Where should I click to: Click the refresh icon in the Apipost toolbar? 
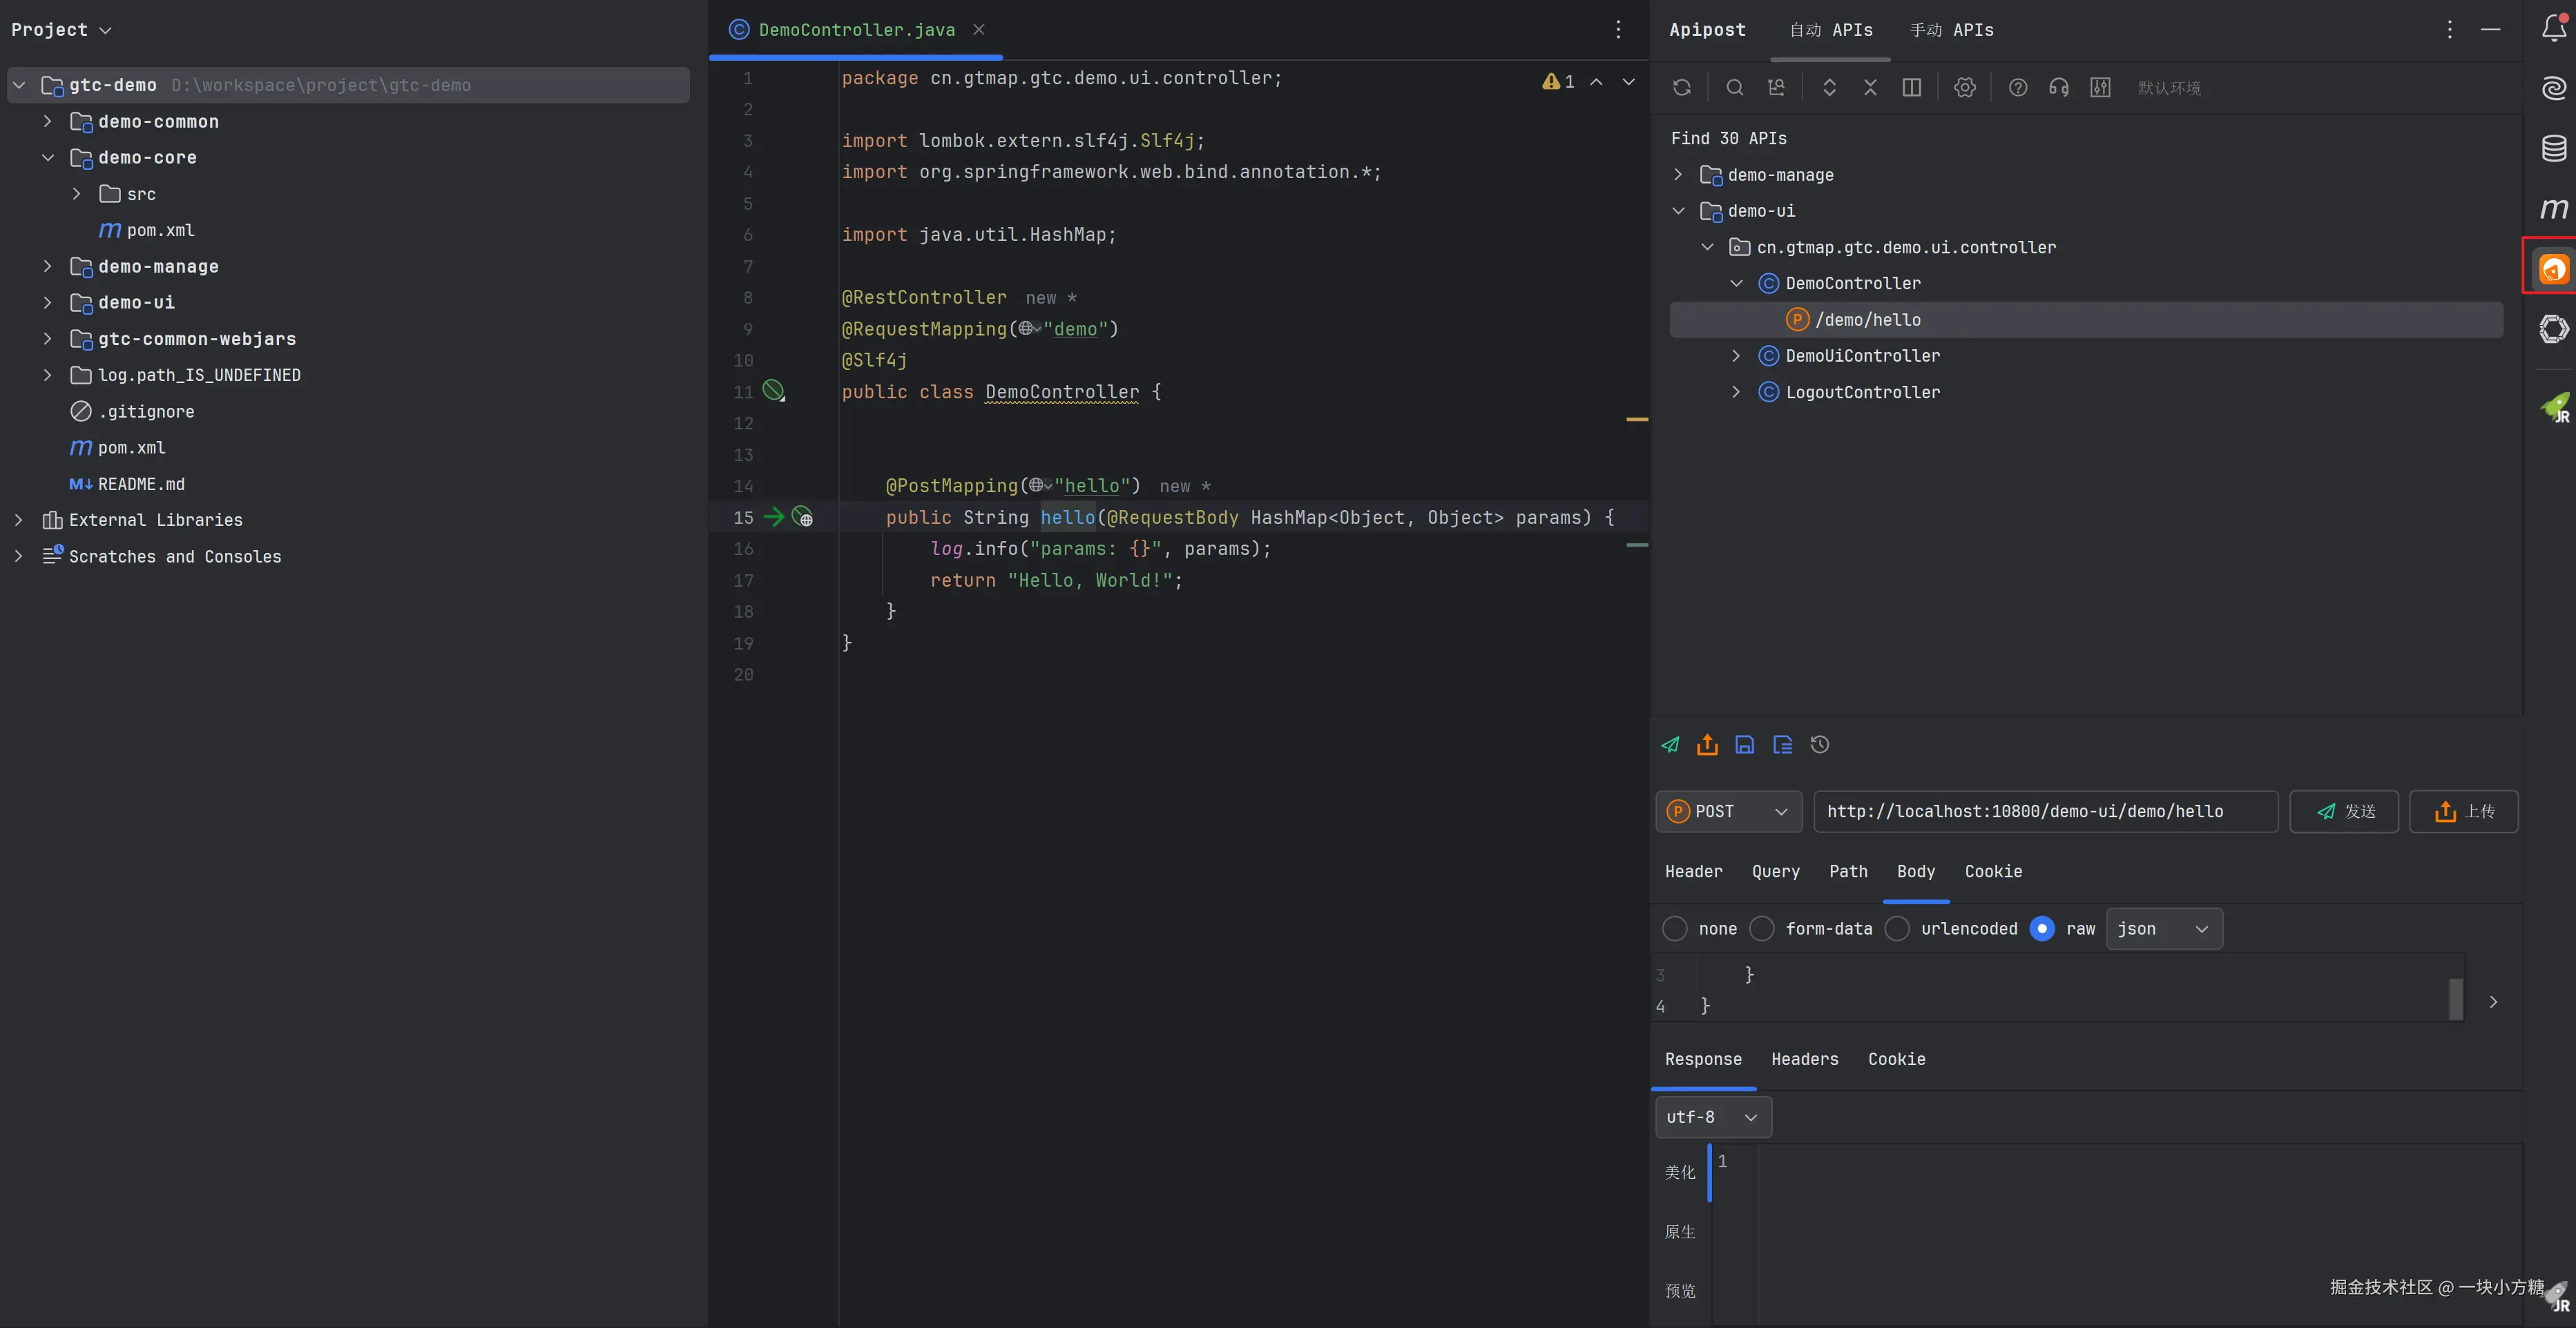(1682, 88)
